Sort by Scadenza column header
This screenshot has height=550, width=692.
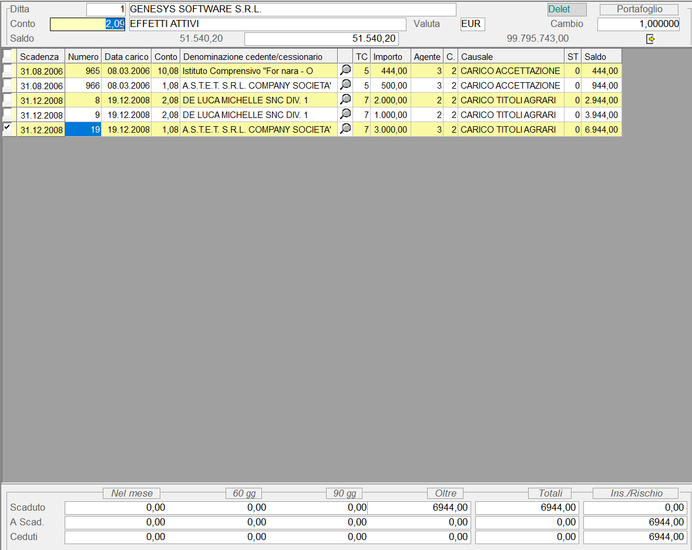(40, 57)
